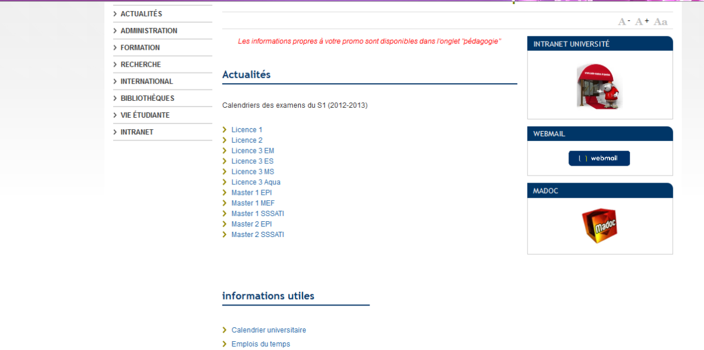
Task: Reset text size with Aa icon
Action: coord(661,22)
